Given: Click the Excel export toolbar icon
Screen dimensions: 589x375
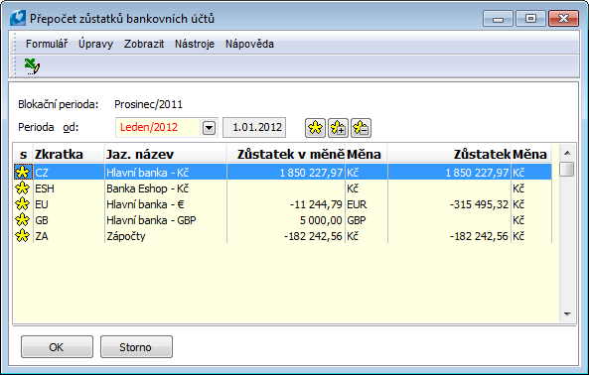Looking at the screenshot, I should tap(32, 66).
